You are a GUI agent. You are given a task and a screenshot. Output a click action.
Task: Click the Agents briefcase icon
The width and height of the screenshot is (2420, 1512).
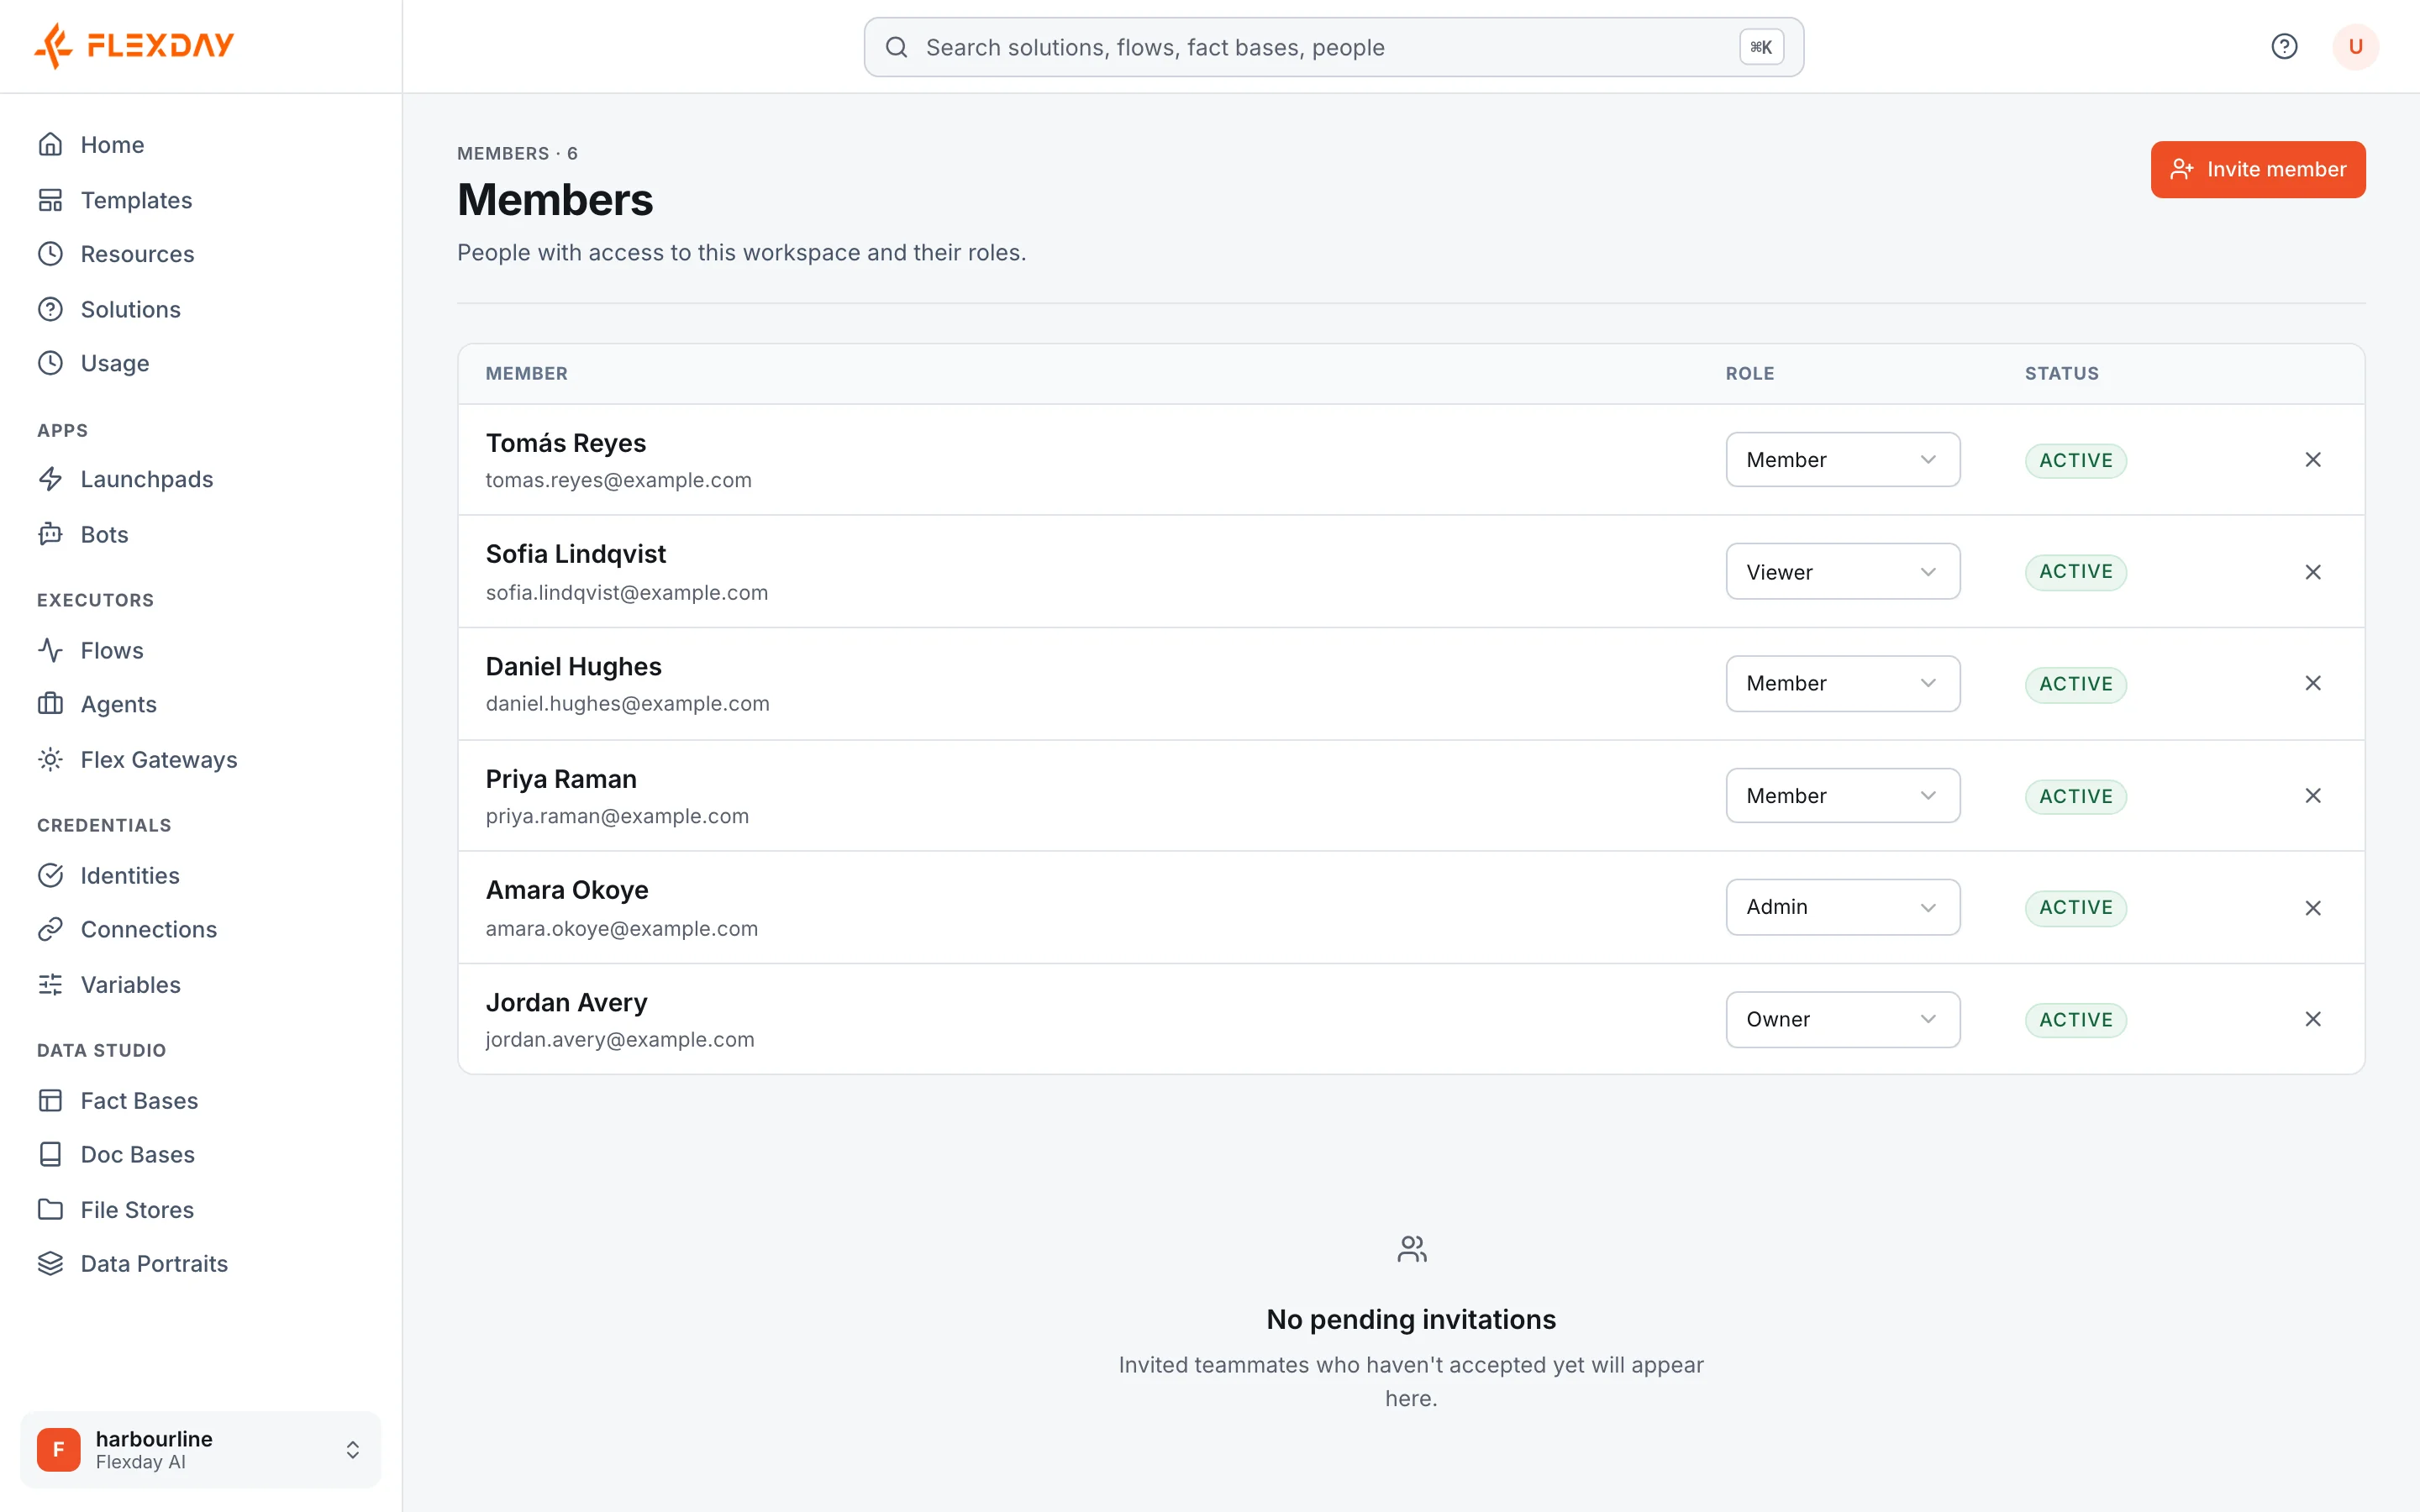click(50, 704)
